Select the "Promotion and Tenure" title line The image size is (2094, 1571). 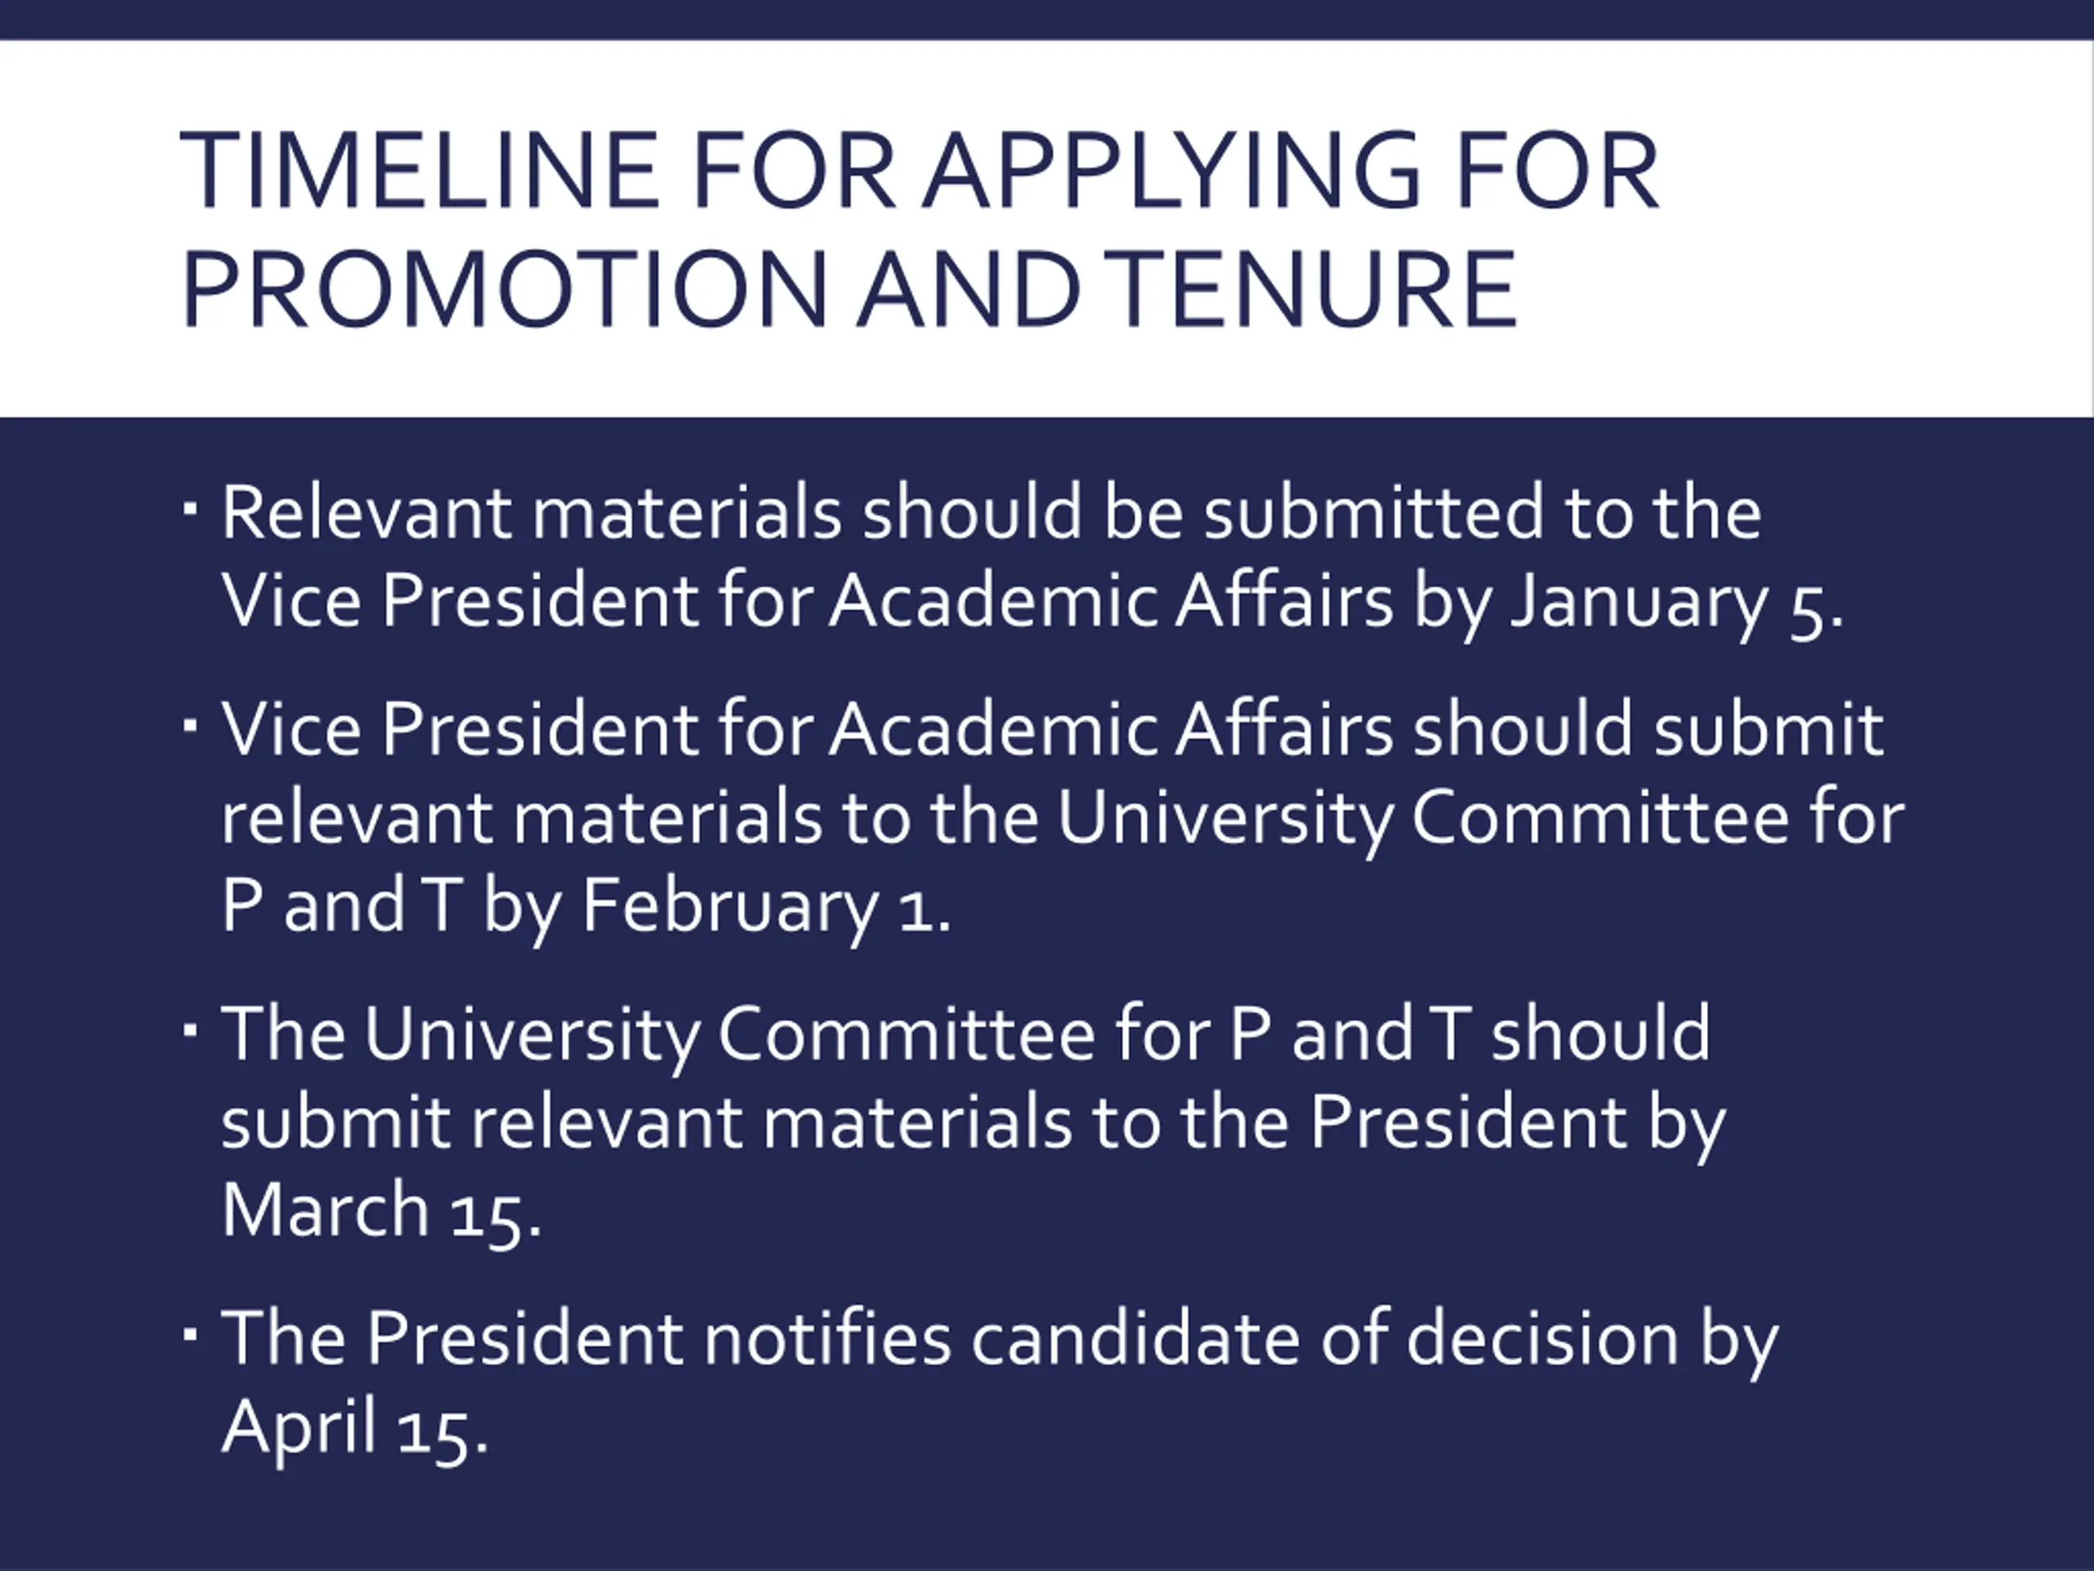[x=849, y=288]
